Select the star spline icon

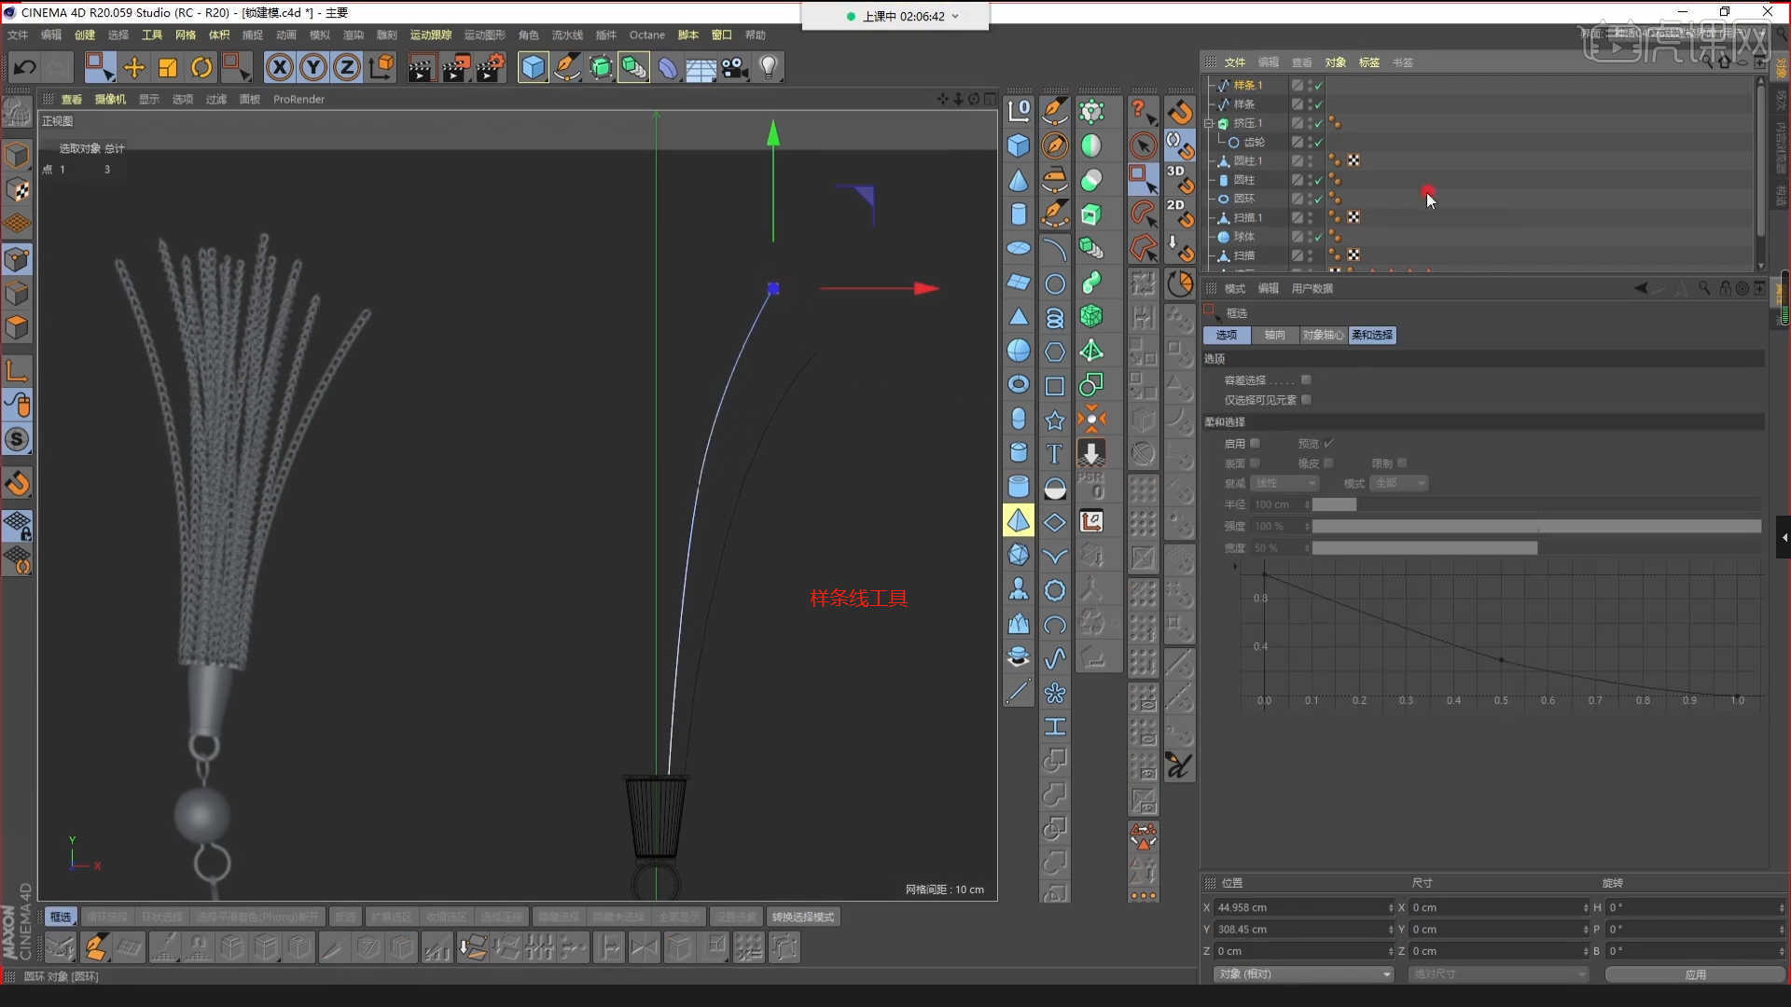coord(1055,421)
